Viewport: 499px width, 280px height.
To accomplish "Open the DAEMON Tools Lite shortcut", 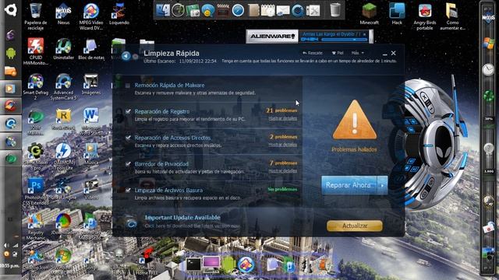I will coord(63,156).
